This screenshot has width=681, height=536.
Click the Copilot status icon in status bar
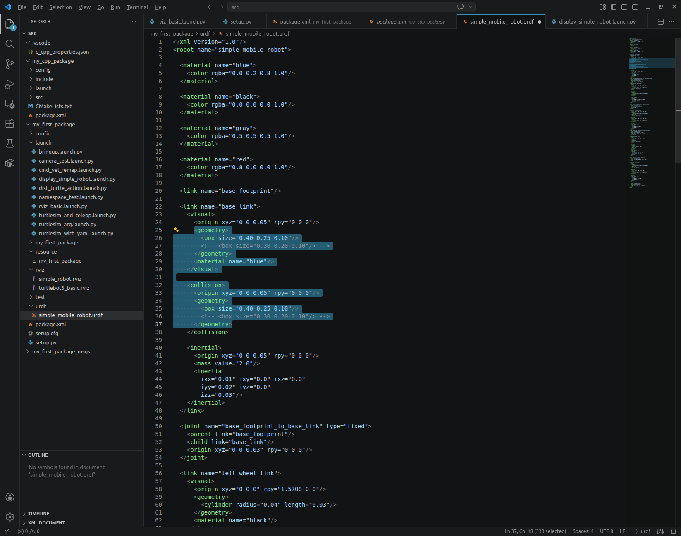[x=660, y=531]
